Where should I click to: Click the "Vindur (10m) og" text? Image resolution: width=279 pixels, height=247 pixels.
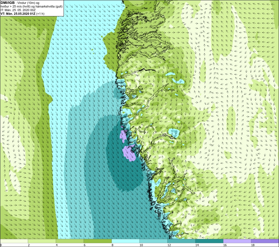tap(28, 3)
